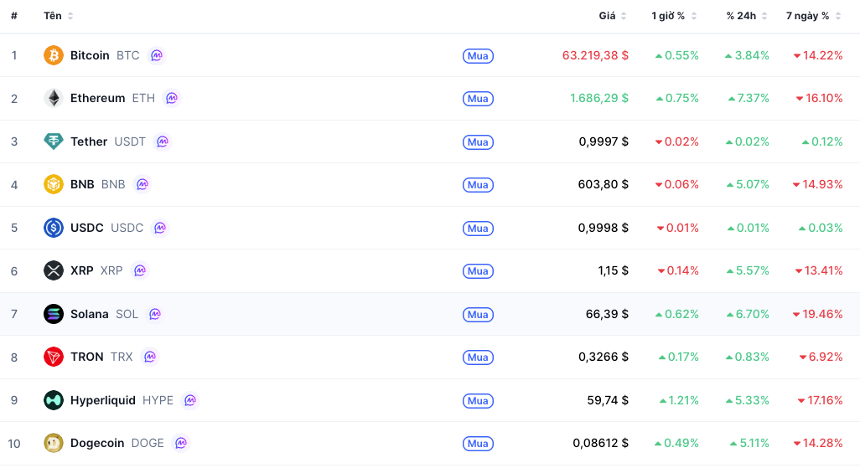860x468 pixels.
Task: Click Mua button in Dogecoin row
Action: click(478, 444)
